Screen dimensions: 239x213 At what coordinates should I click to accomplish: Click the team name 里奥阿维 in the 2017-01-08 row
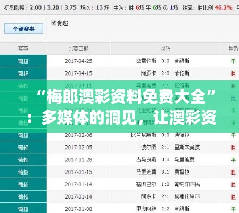(x=146, y=209)
